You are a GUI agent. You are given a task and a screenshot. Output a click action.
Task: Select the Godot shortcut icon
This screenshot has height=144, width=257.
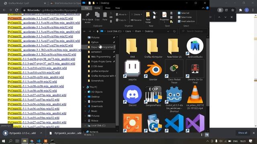point(174,95)
